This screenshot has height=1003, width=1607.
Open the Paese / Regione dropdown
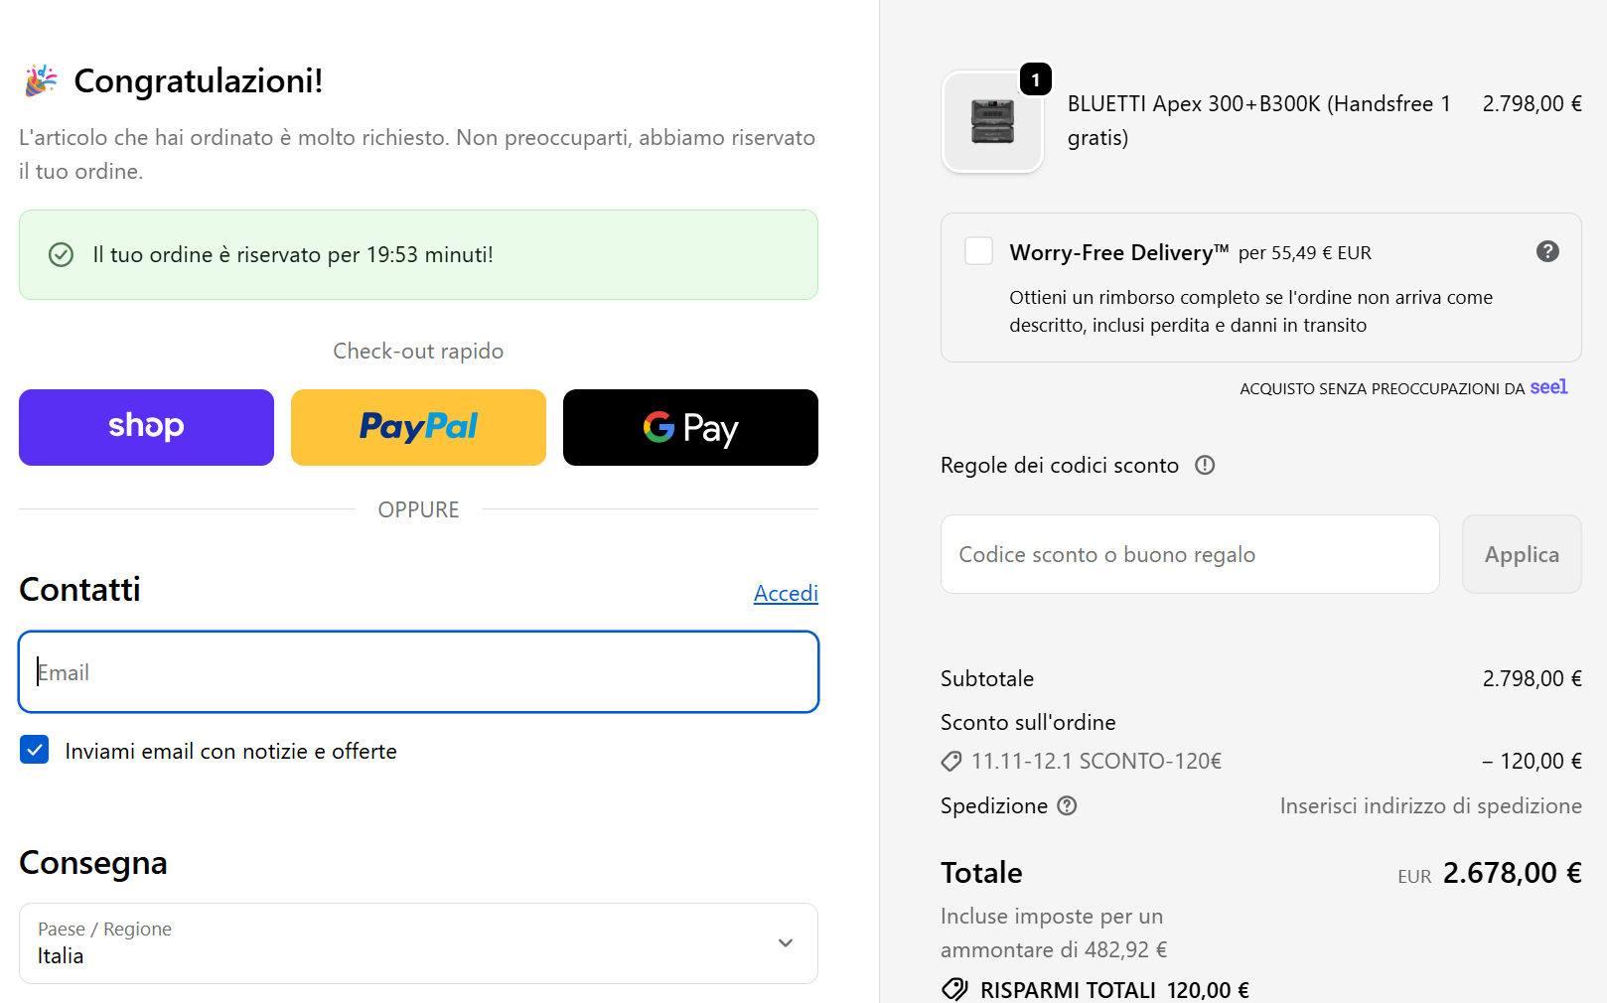418,943
